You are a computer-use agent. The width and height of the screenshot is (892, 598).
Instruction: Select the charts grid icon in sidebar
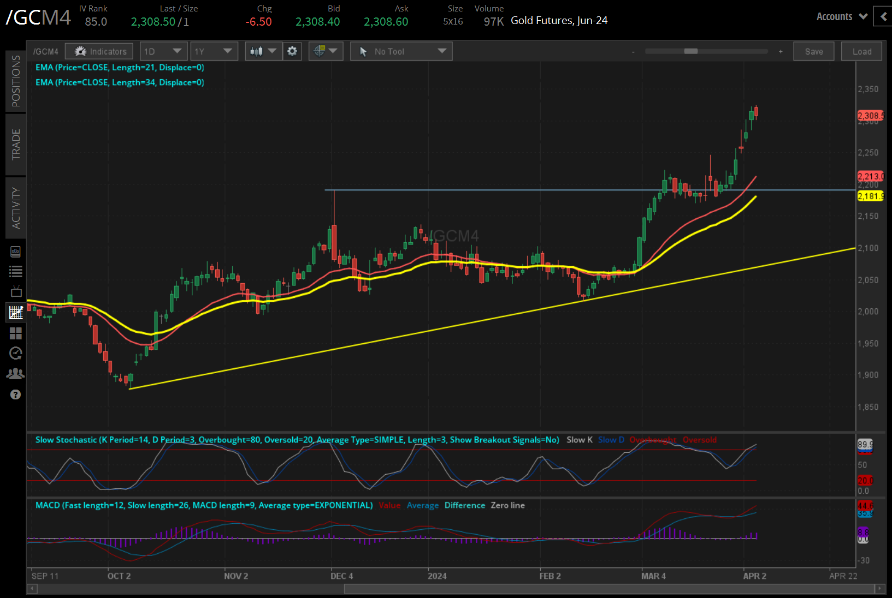[x=16, y=313]
